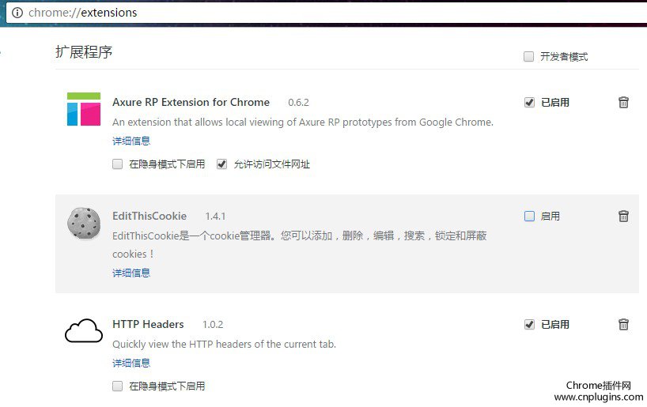Image resolution: width=647 pixels, height=407 pixels.
Task: Click the site info icon in address bar
Action: [17, 13]
